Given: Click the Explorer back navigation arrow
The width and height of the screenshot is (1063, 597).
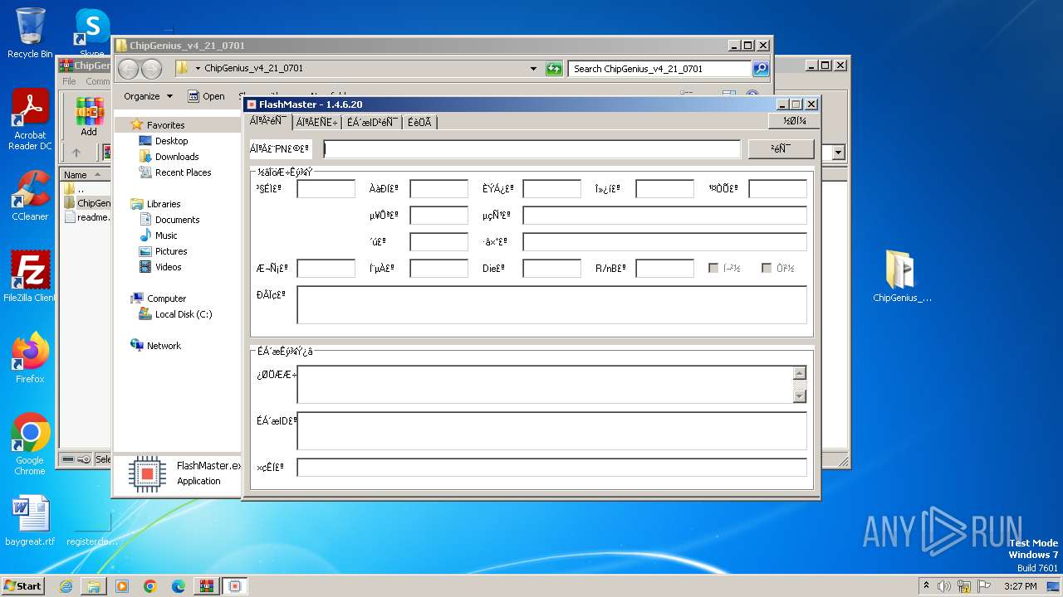Looking at the screenshot, I should 128,69.
